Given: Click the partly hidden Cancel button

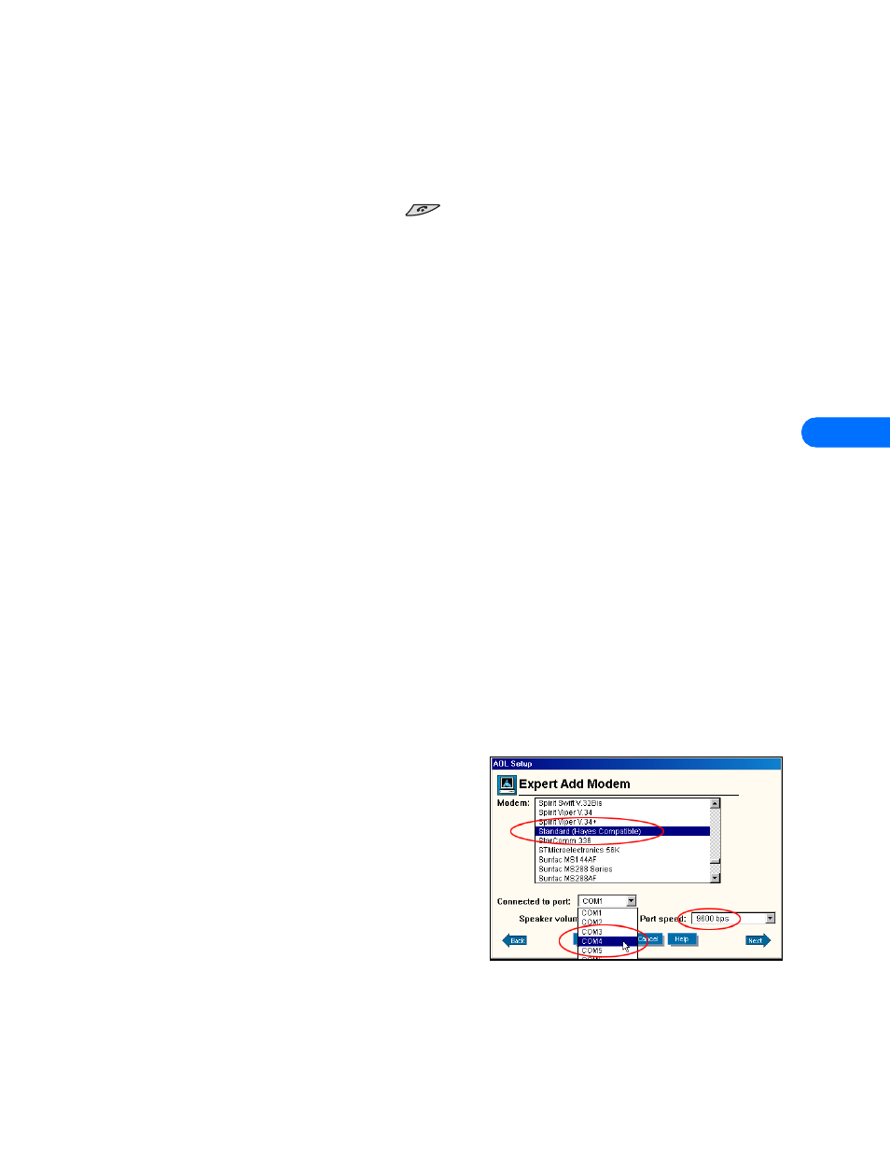Looking at the screenshot, I should [x=649, y=939].
